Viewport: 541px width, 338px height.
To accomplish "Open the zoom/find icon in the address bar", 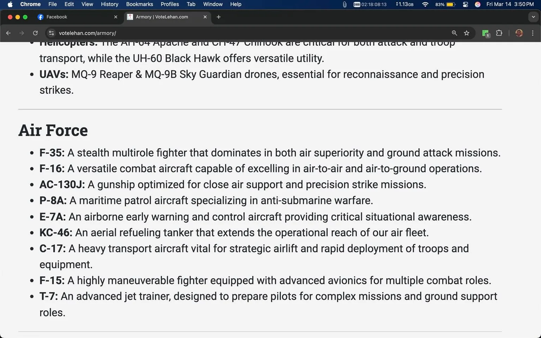I will [x=454, y=33].
